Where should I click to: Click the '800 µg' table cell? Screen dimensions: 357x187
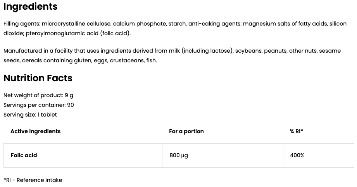click(178, 155)
